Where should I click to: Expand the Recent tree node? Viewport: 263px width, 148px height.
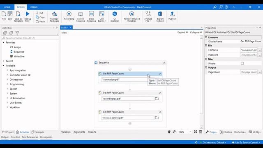click(x=4, y=61)
